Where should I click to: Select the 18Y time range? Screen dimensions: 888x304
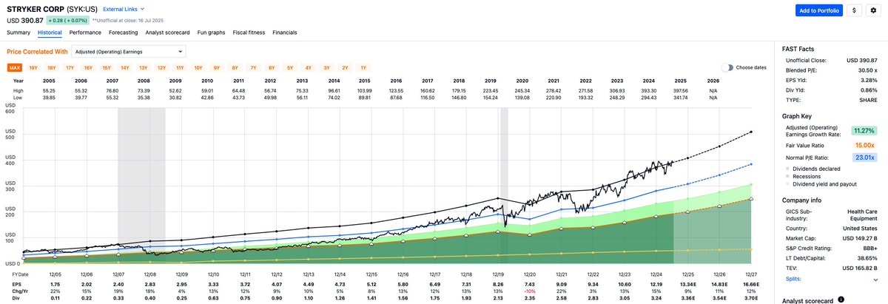coord(51,67)
